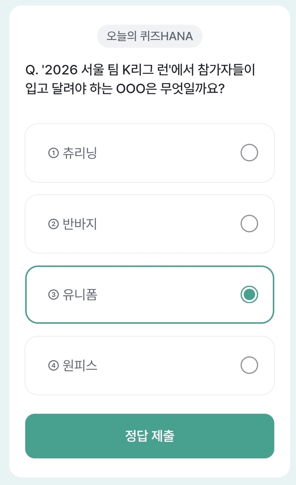Select the 원피스 radio button
The width and height of the screenshot is (296, 485).
tap(249, 365)
